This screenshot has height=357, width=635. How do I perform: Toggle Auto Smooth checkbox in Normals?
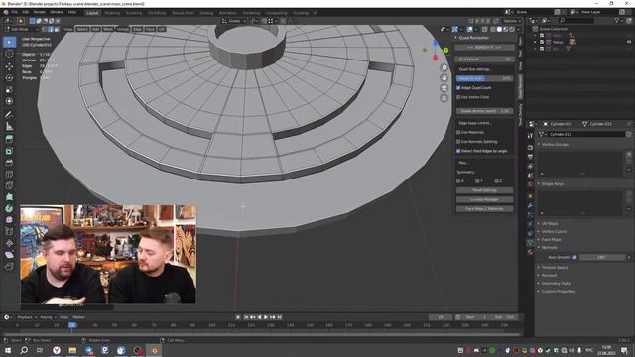pos(575,257)
